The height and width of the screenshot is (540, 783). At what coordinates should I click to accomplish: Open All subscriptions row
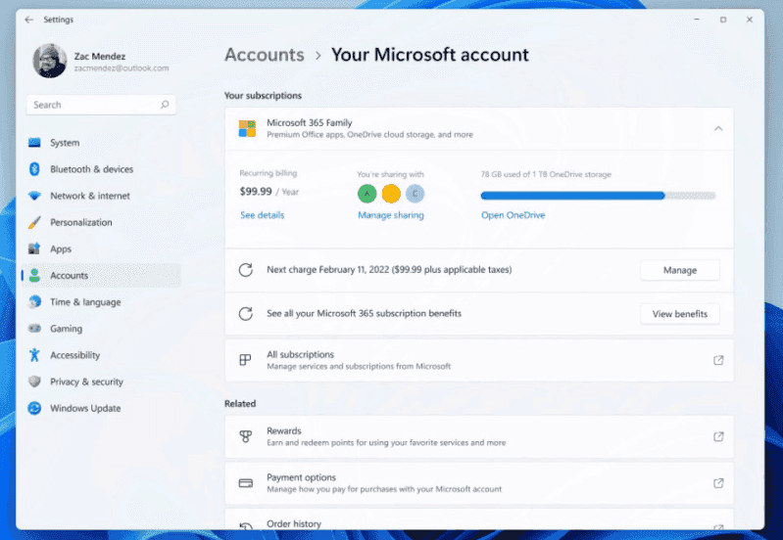coord(479,361)
